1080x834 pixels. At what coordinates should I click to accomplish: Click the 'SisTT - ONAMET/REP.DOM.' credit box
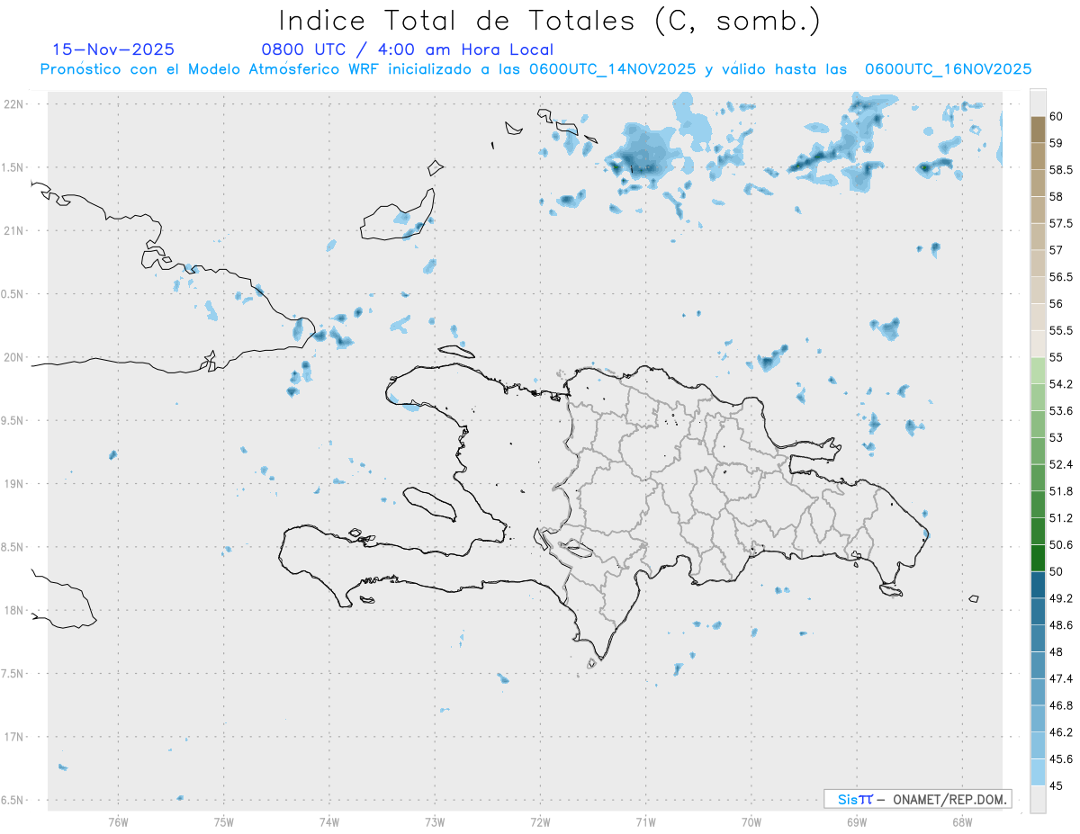[917, 799]
